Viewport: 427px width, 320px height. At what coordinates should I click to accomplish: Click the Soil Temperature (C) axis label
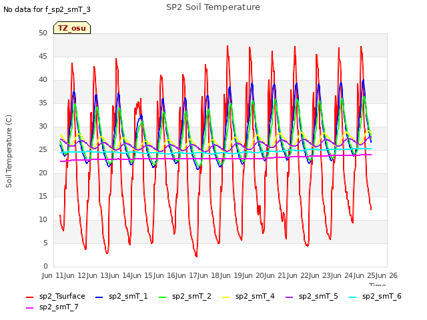(x=9, y=151)
